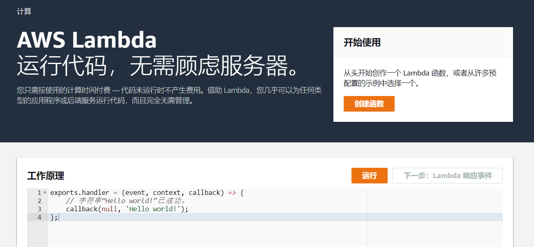The width and height of the screenshot is (534, 247).
Task: Click the 创建函数 button
Action: pos(369,104)
